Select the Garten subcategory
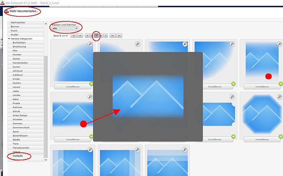This screenshot has height=176, width=283. point(26,59)
